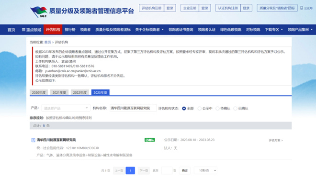Click the 已确认 green status badge
Viewport: 316px width, 176px height.
(x=149, y=140)
